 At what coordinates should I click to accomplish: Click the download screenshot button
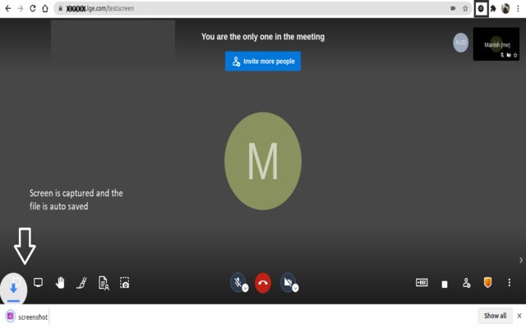click(14, 288)
